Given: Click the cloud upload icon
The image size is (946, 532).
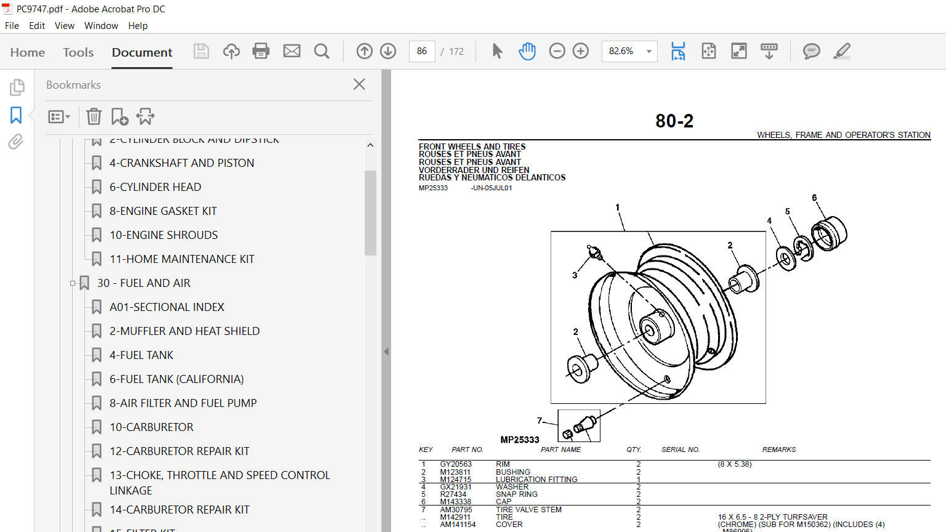Looking at the screenshot, I should point(232,51).
